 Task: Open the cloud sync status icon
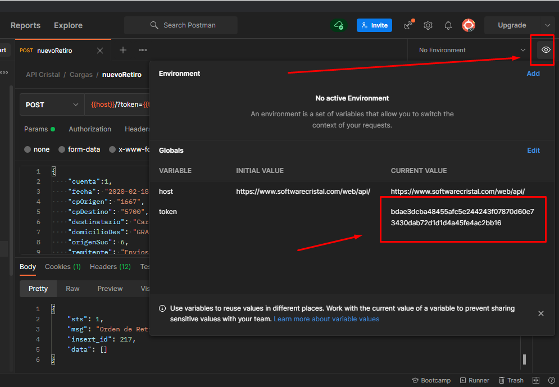(x=339, y=25)
